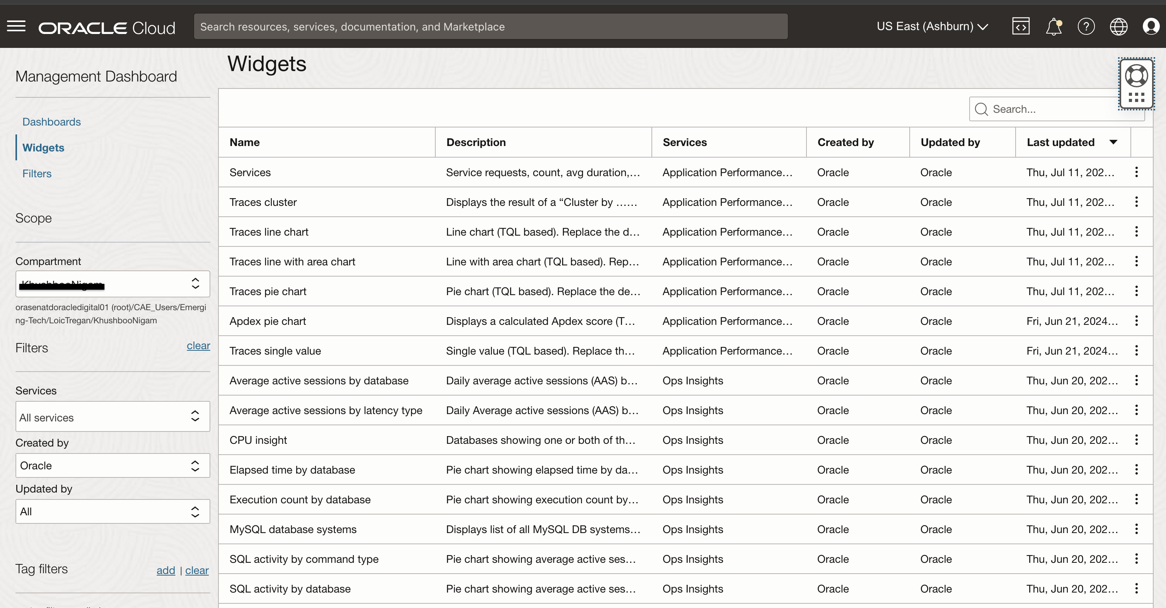Clear all applied filters
The image size is (1166, 608).
click(198, 346)
